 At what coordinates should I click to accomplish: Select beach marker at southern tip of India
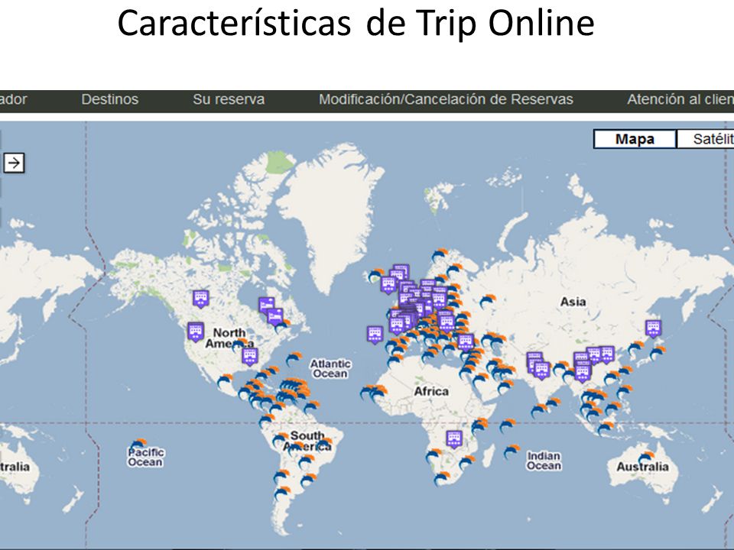[x=539, y=411]
